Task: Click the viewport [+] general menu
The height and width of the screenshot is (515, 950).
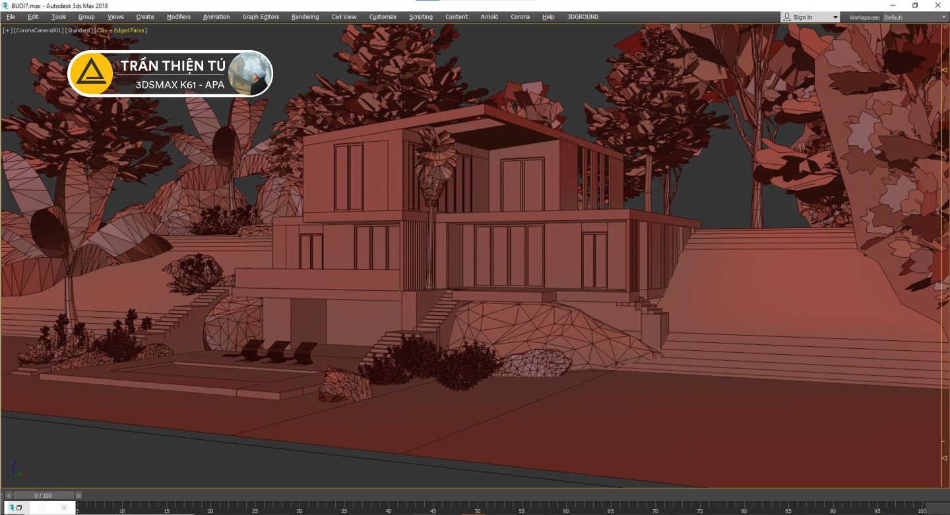Action: (x=7, y=30)
